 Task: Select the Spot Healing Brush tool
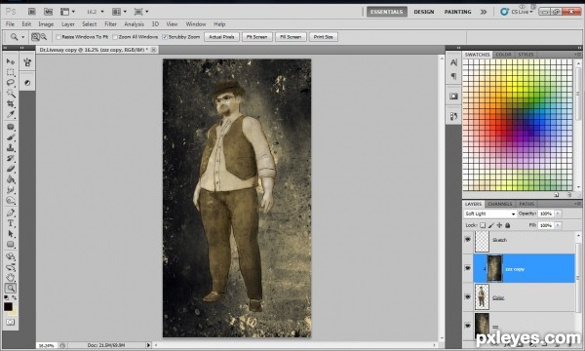point(11,127)
